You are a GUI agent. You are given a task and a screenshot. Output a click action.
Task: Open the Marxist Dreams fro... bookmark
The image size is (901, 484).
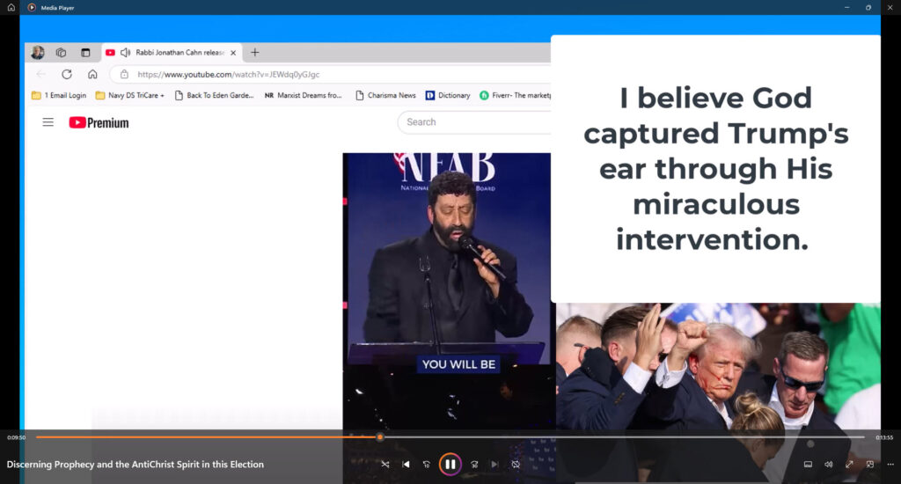click(303, 95)
